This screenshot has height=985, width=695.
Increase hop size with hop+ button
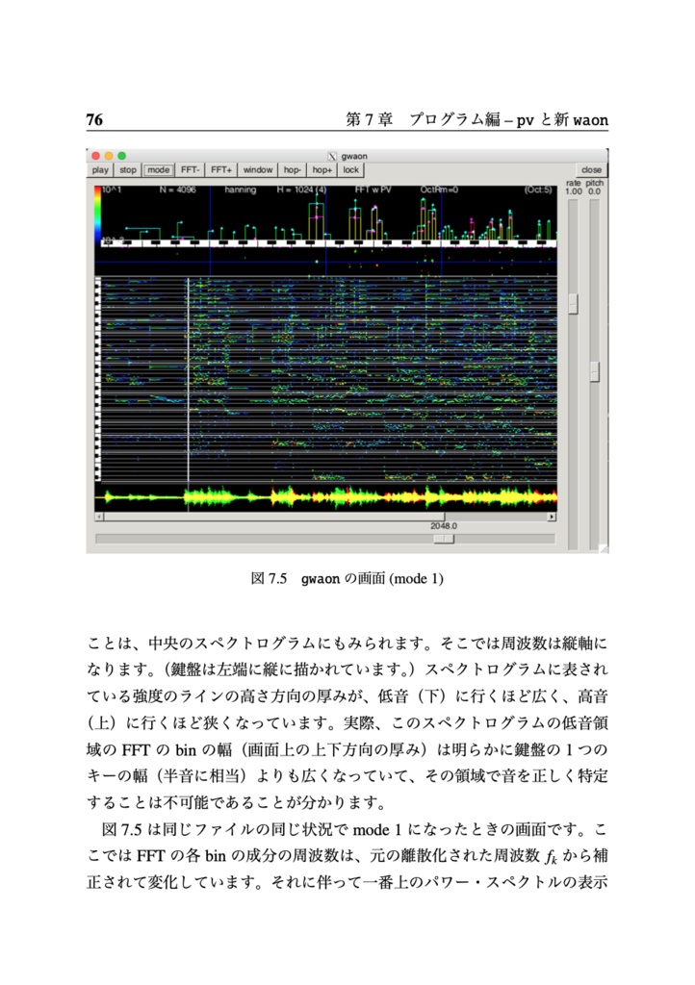click(x=322, y=169)
